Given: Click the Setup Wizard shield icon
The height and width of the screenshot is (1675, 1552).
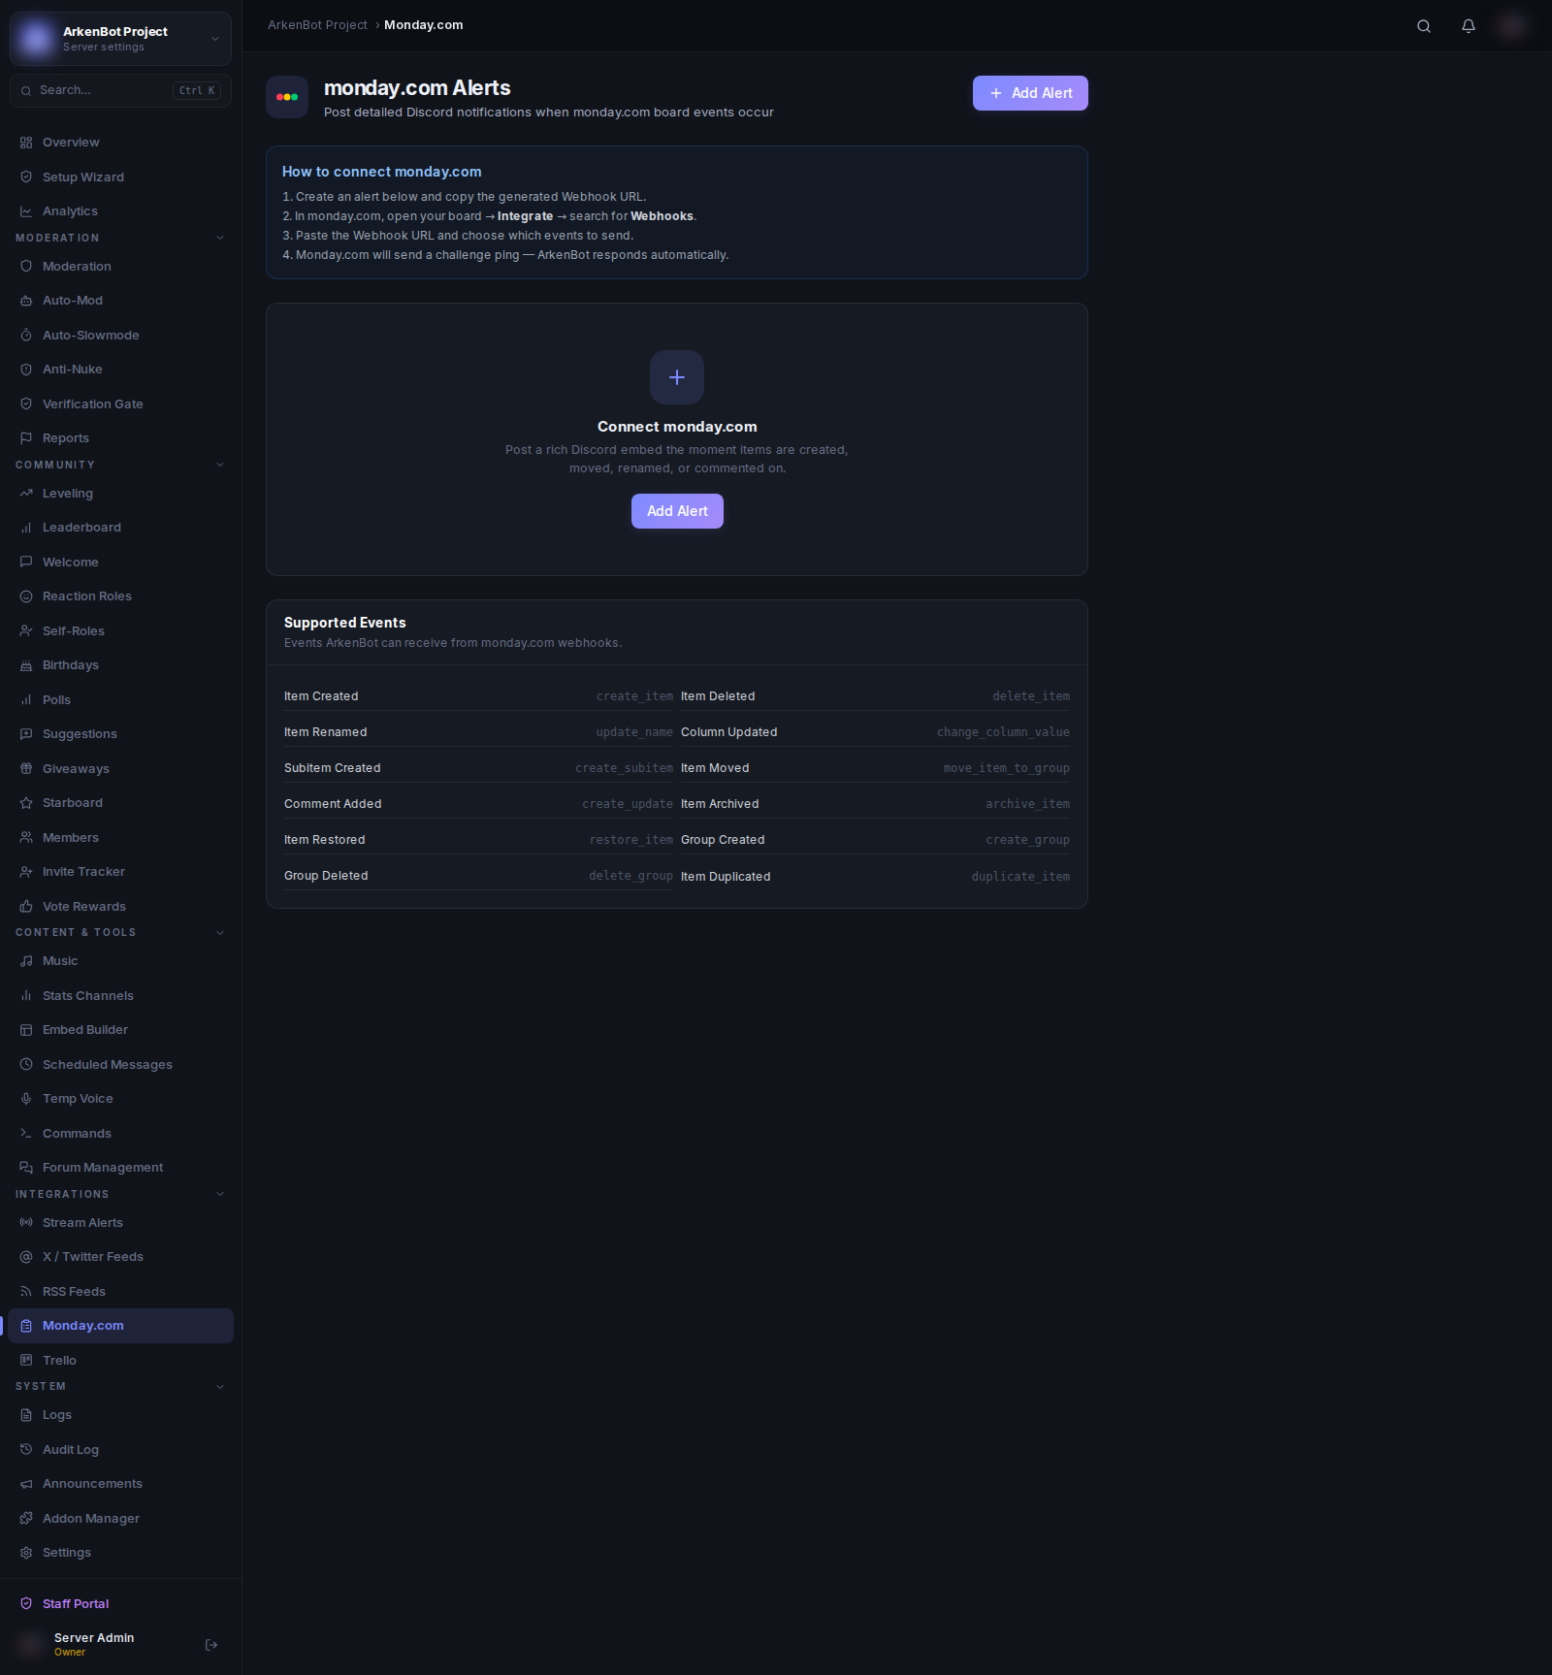Looking at the screenshot, I should coord(26,177).
